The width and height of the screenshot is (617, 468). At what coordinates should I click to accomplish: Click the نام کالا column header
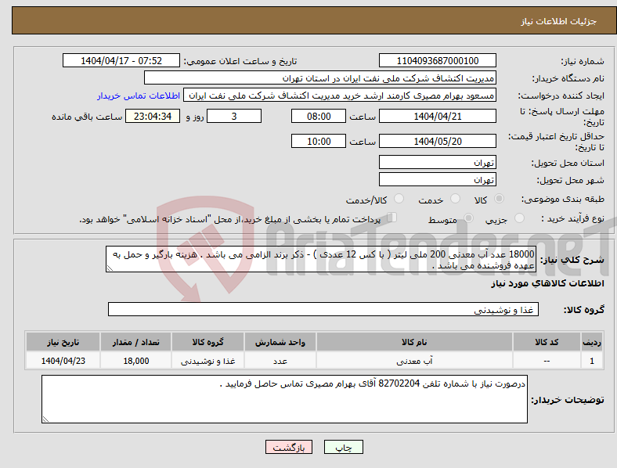(414, 342)
